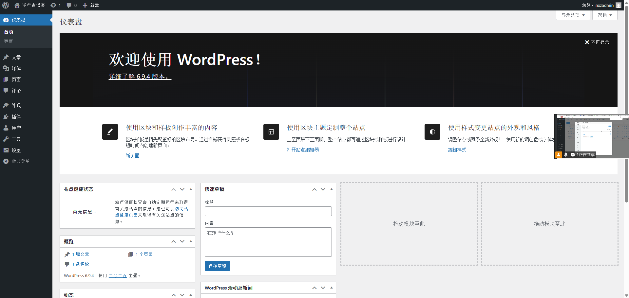Click the user avatar next to nxzadmin
Image resolution: width=629 pixels, height=298 pixels.
point(619,5)
